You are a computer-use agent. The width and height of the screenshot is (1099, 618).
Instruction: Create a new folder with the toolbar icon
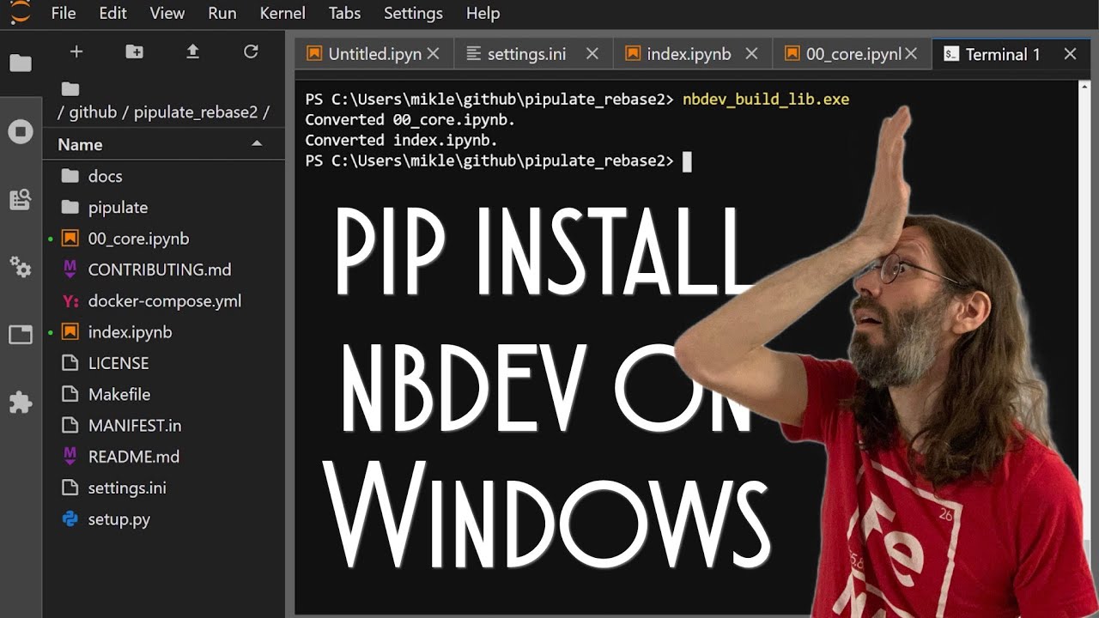click(134, 52)
